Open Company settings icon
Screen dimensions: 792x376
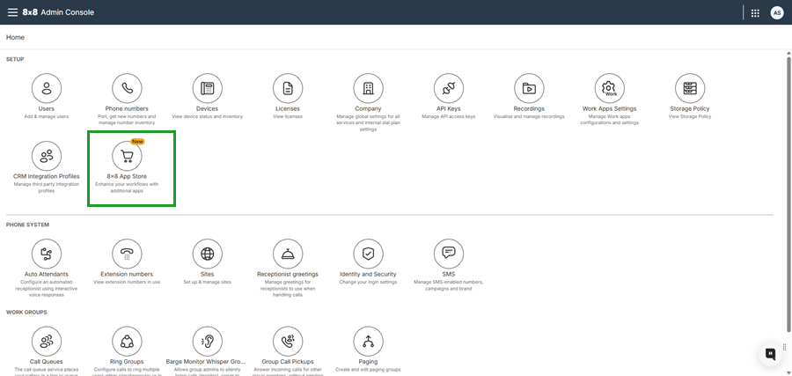(368, 88)
